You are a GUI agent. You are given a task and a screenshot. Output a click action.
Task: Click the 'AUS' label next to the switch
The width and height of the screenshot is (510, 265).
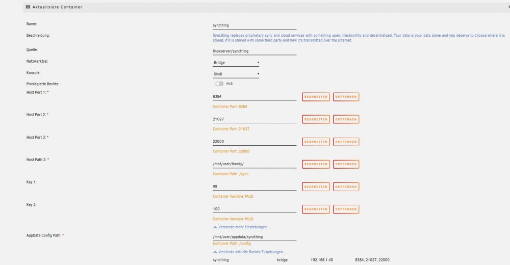point(229,84)
